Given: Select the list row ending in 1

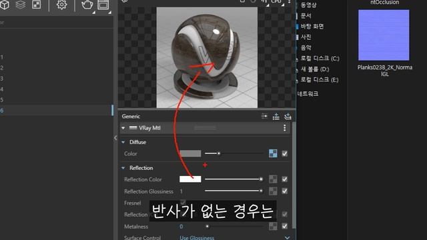Looking at the screenshot, I should tap(57, 57).
